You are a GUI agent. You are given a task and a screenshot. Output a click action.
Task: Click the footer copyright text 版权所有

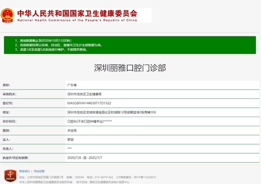click(x=46, y=182)
